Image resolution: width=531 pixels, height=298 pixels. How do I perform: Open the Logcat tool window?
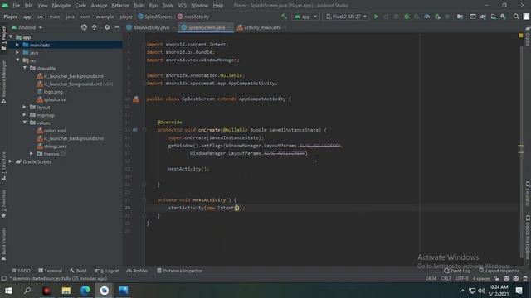tap(107, 271)
